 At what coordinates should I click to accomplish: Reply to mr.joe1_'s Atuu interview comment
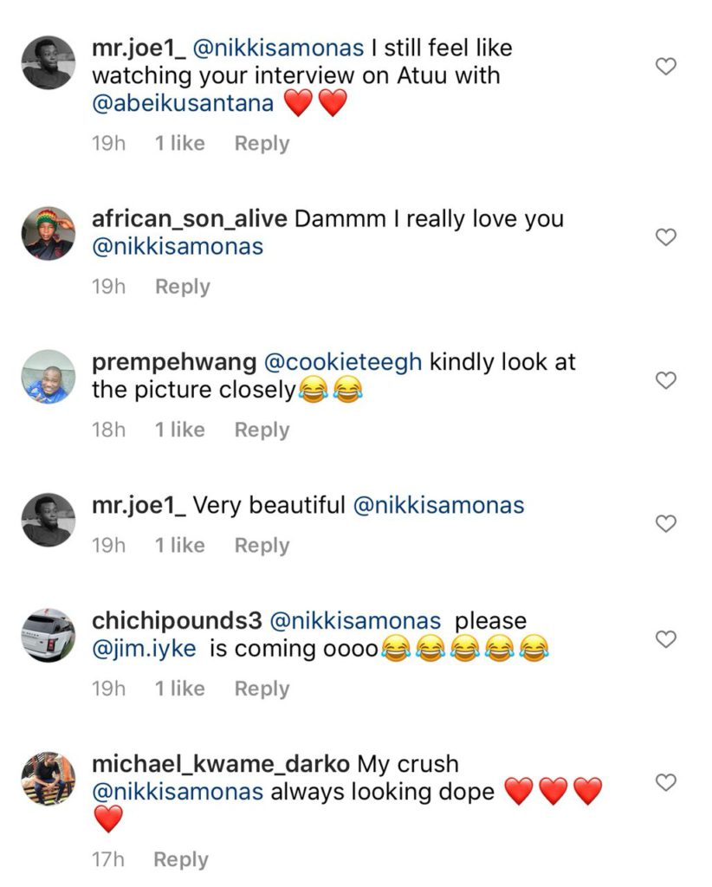(x=262, y=144)
